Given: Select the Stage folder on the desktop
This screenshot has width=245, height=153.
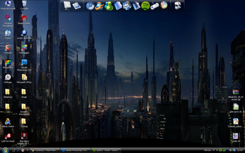Looking at the screenshot, I should (24, 93).
